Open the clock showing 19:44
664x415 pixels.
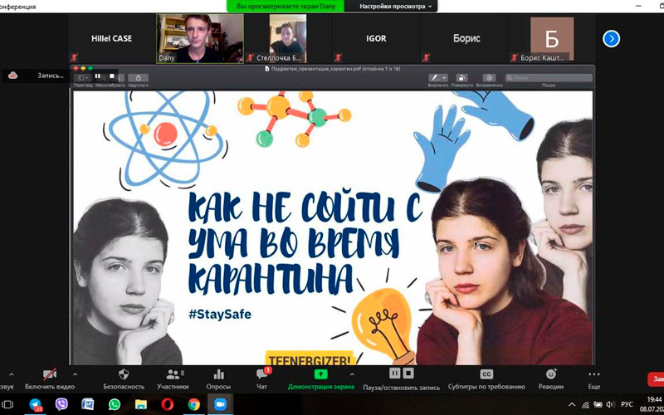pos(655,399)
